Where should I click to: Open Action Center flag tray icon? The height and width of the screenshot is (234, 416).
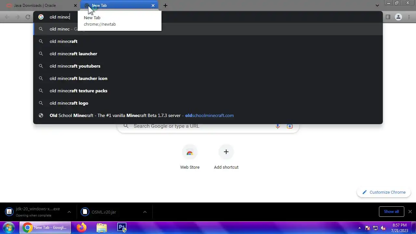point(368,228)
